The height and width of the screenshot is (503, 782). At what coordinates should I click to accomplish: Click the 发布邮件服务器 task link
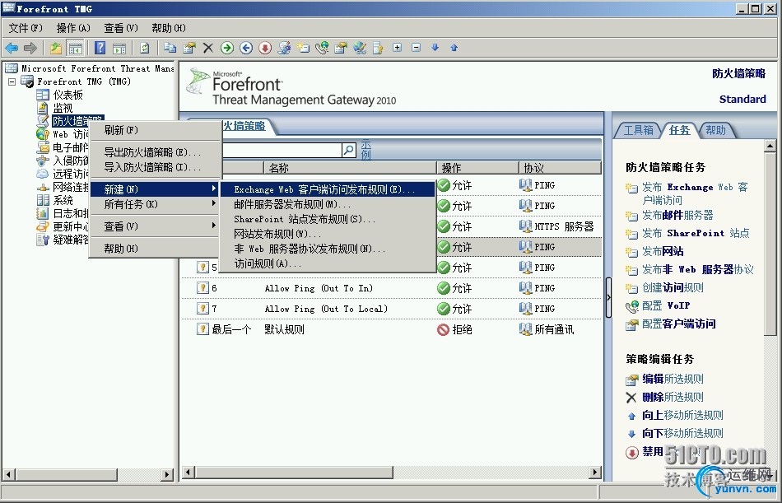677,215
